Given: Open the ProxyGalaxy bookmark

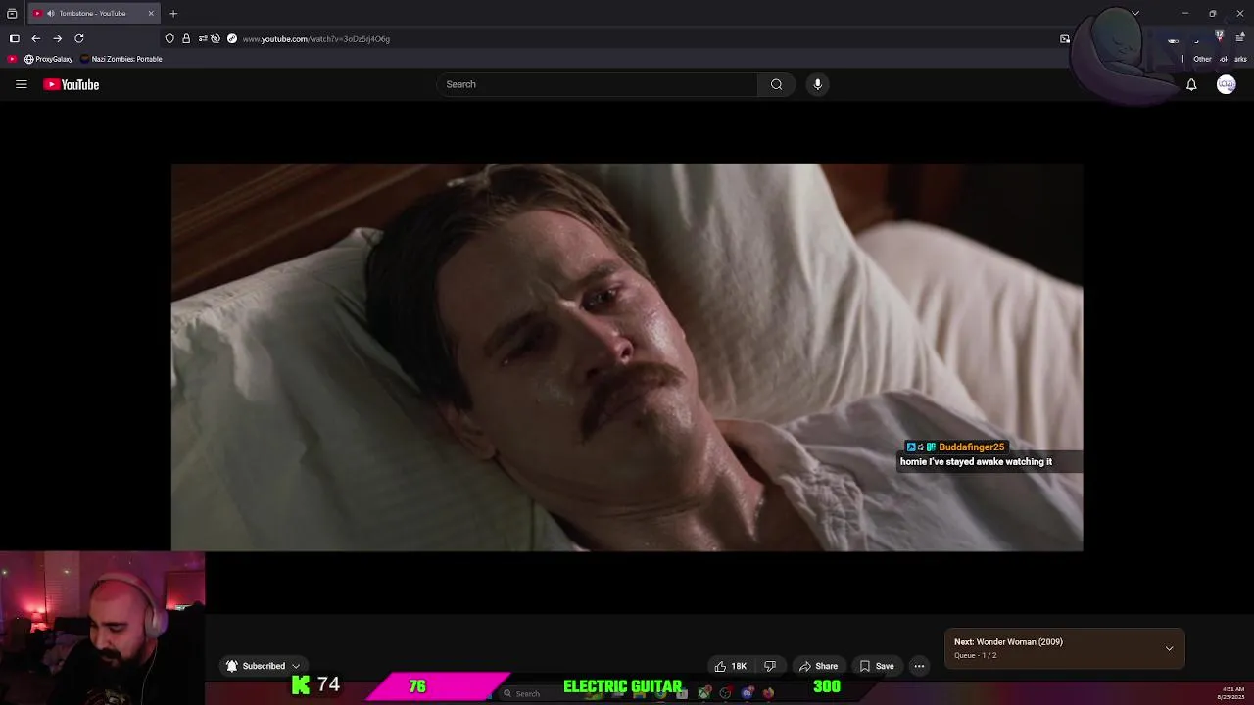Looking at the screenshot, I should pos(49,59).
